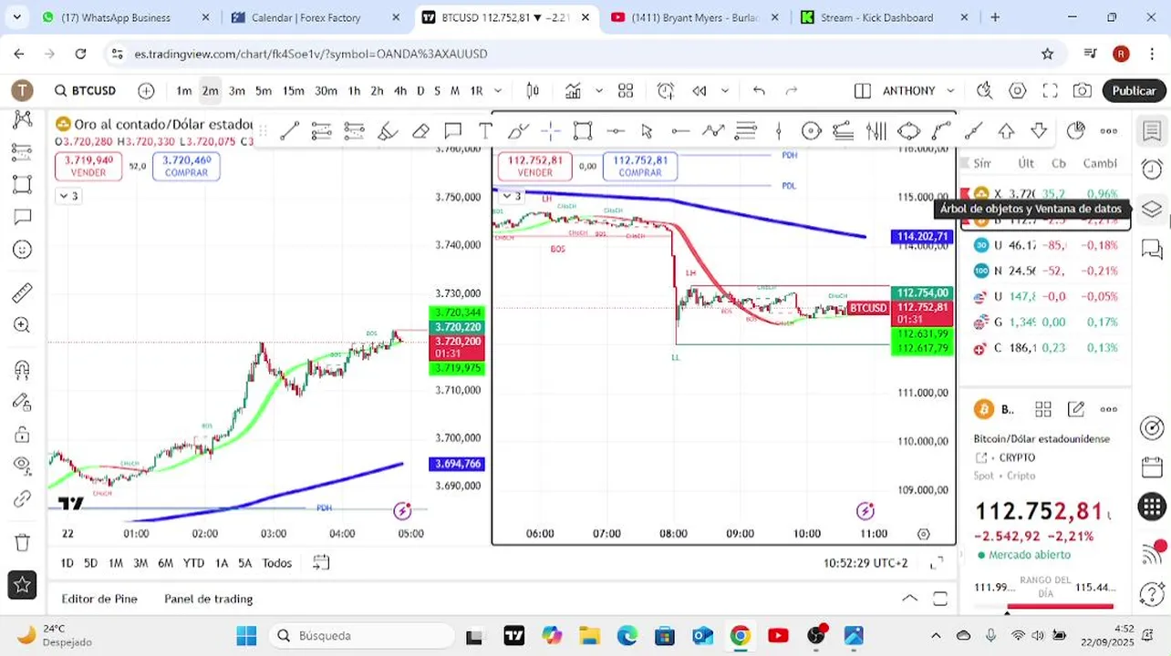Open the candlestick chart type selector
The width and height of the screenshot is (1171, 656).
533,90
